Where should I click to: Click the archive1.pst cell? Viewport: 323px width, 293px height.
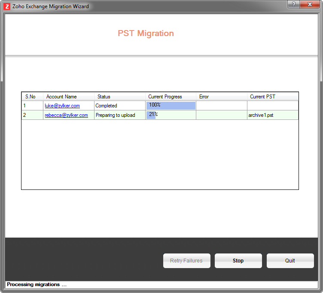click(261, 115)
